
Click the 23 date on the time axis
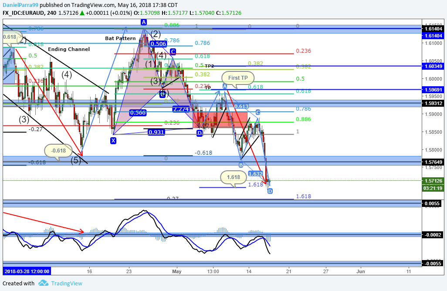pos(129,271)
